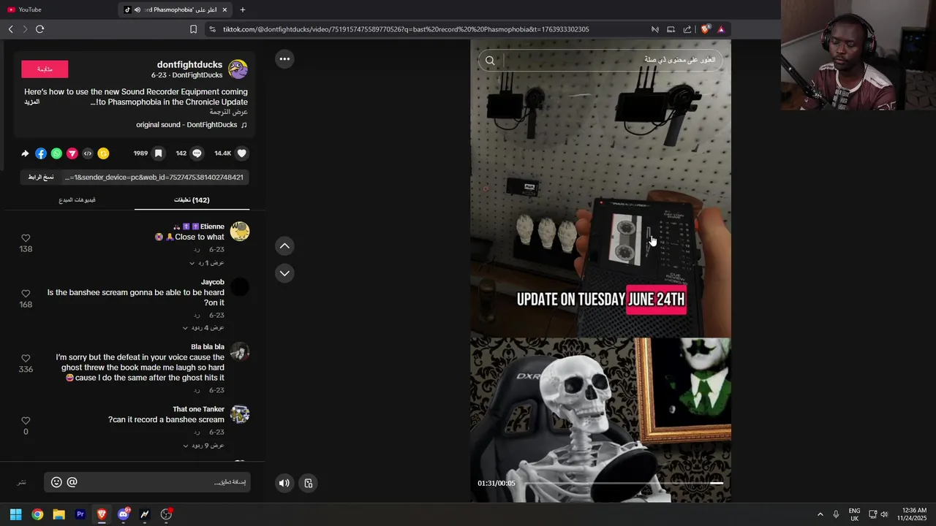Open dontfightducks duck avatar
Screen dimensions: 936x526
238,69
